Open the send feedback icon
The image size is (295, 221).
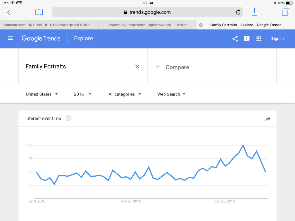click(247, 39)
